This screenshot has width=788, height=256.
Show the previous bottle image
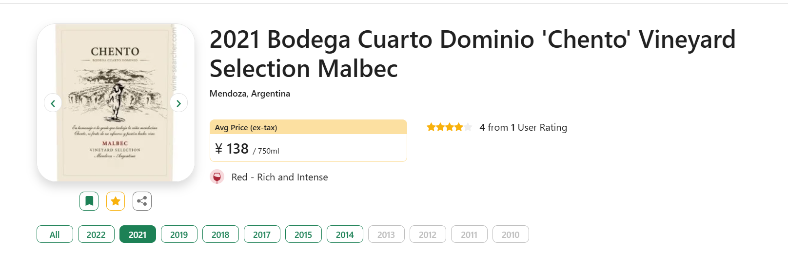click(x=53, y=103)
